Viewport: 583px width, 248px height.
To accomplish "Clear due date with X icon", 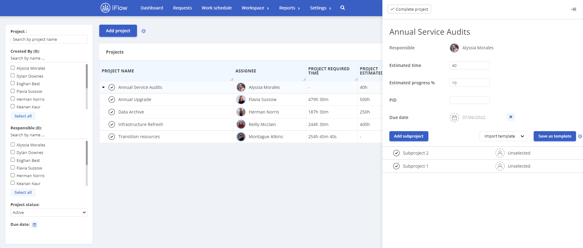I will (x=511, y=117).
